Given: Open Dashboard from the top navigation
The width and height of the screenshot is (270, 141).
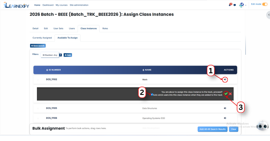Looking at the screenshot, I should tap(48, 5).
